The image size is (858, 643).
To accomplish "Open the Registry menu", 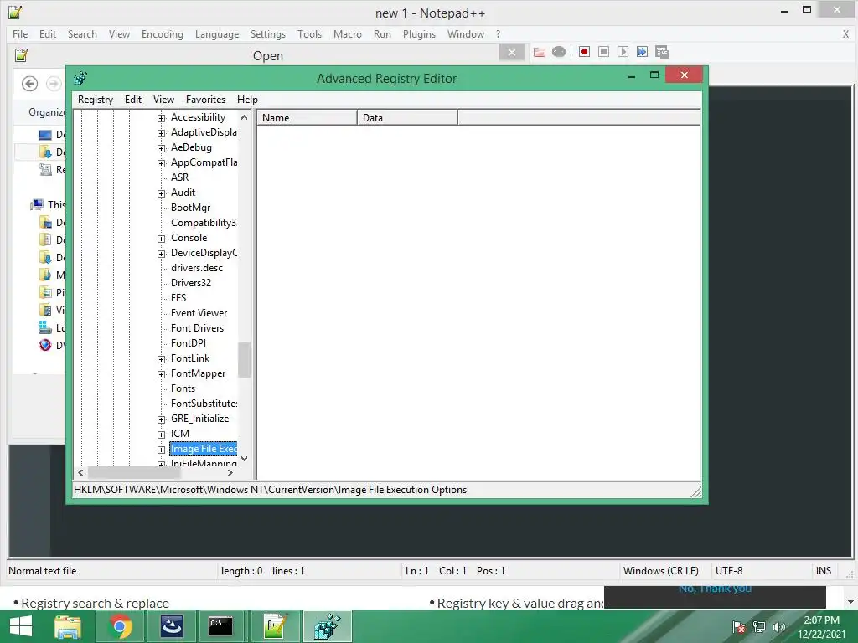I will (96, 100).
